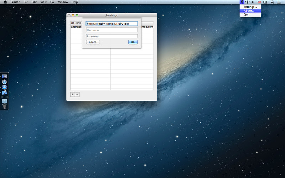The image size is (285, 178).
Task: Confirm the dialog with OK
Action: (x=133, y=42)
